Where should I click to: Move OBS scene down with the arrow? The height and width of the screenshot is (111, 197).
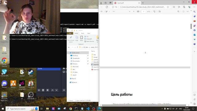pos(57,90)
